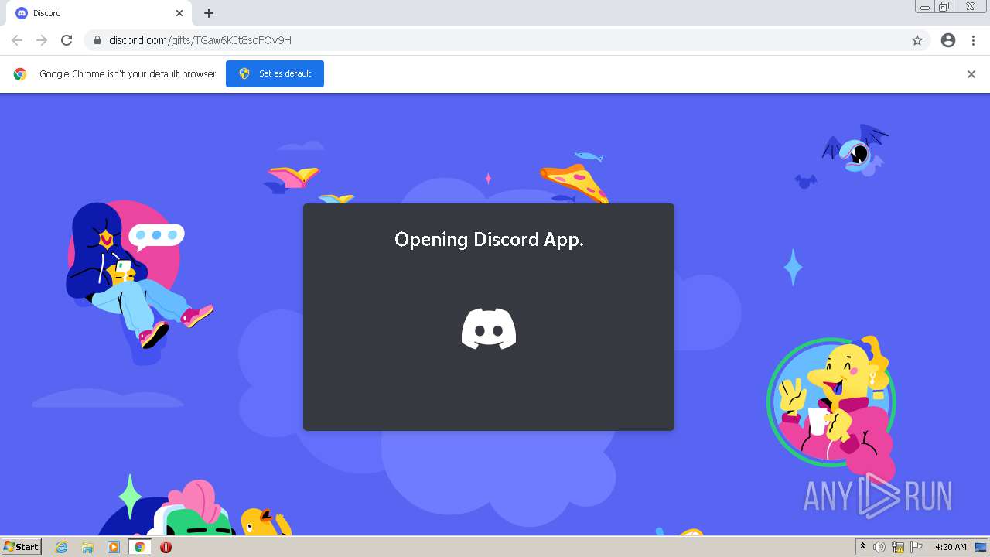
Task: Restore down the Chrome window
Action: point(944,7)
